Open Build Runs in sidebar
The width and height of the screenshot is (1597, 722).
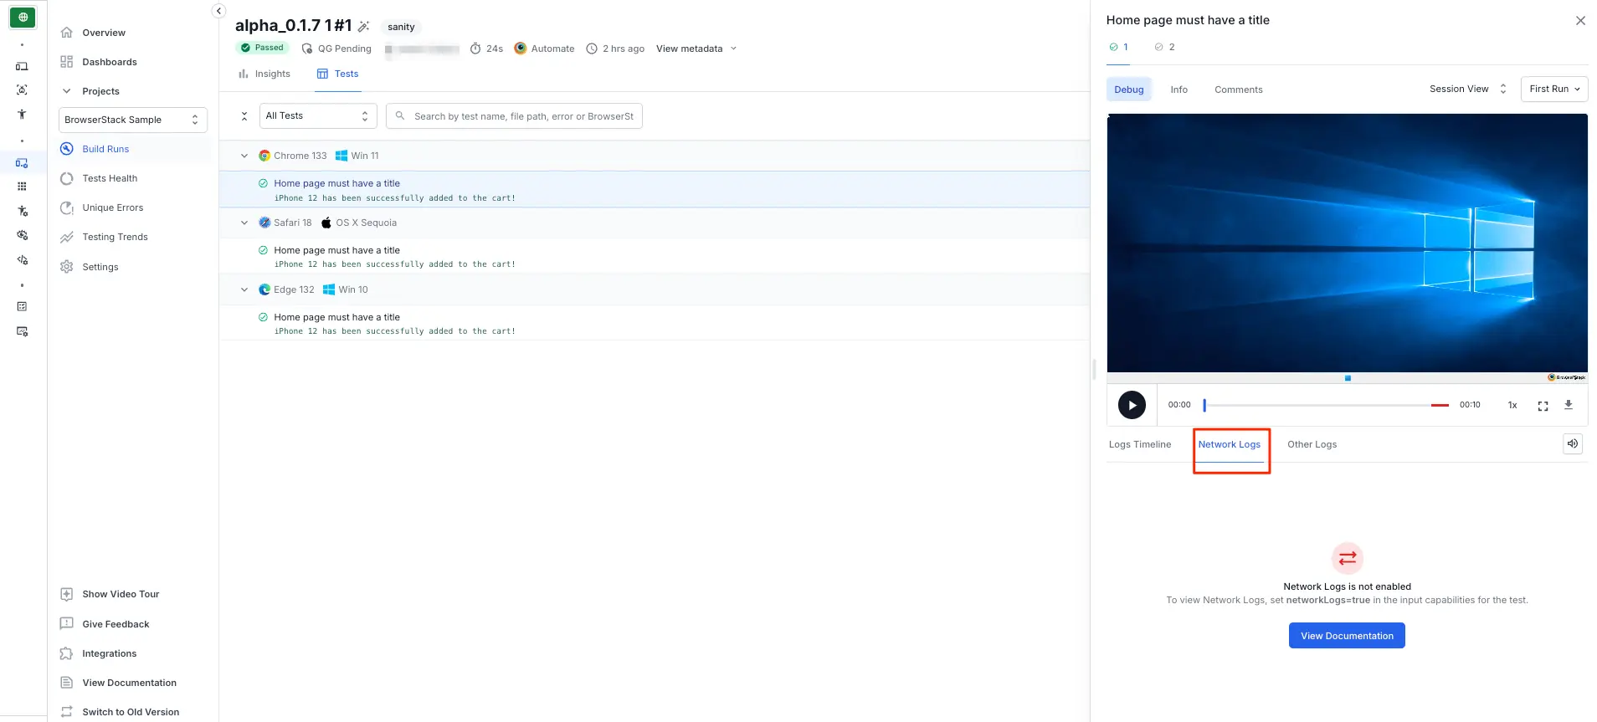click(105, 149)
